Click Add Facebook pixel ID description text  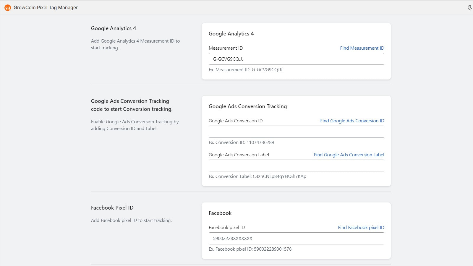[x=131, y=220]
